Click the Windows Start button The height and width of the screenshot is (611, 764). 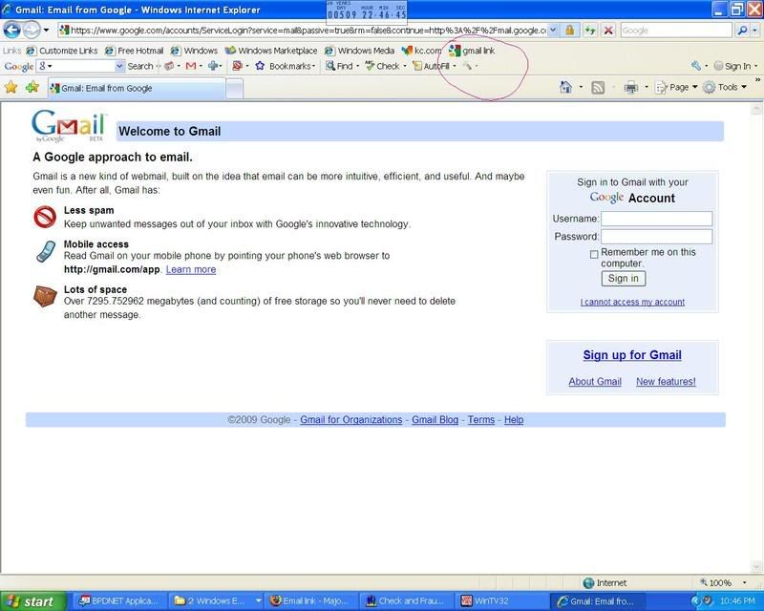click(32, 601)
